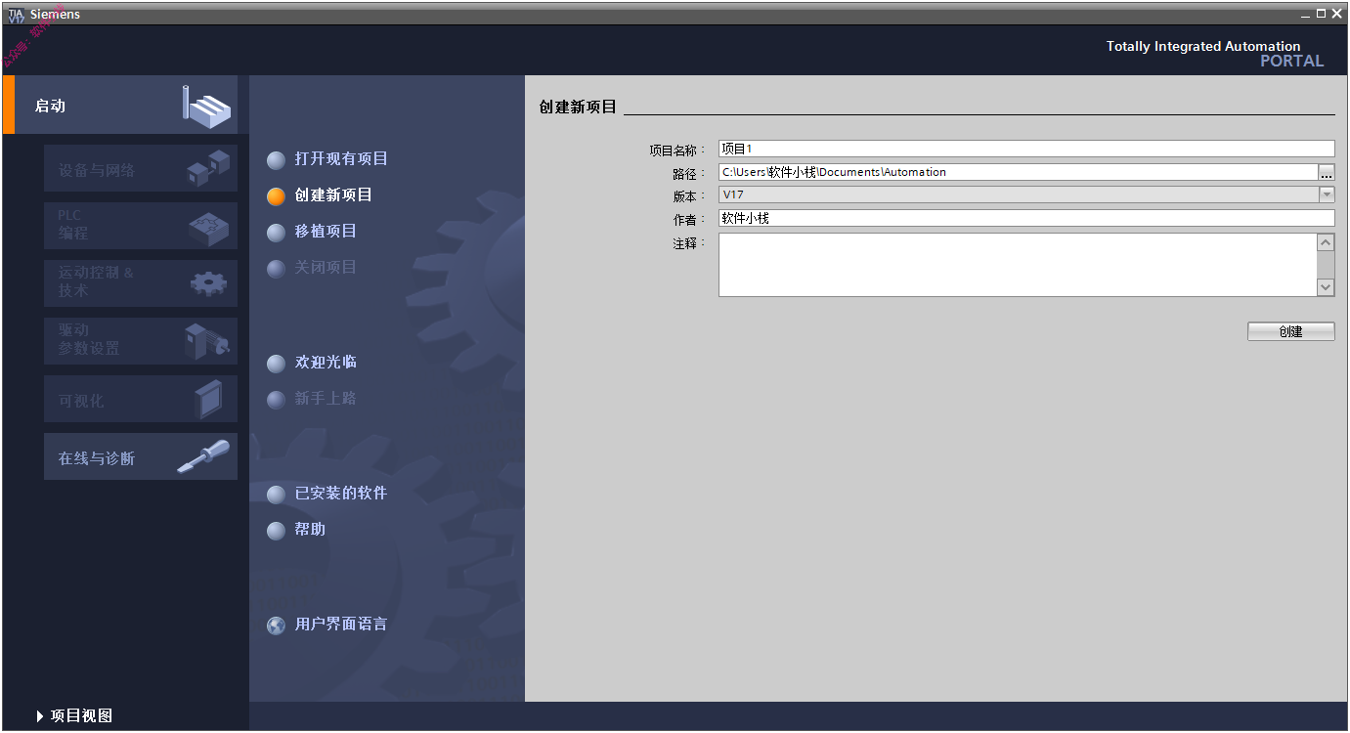Screen dimensions: 1350x733
Task: Close the Siemens window
Action: click(x=1336, y=14)
